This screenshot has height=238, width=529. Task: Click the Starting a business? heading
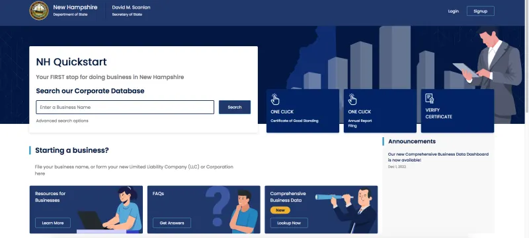pos(72,150)
